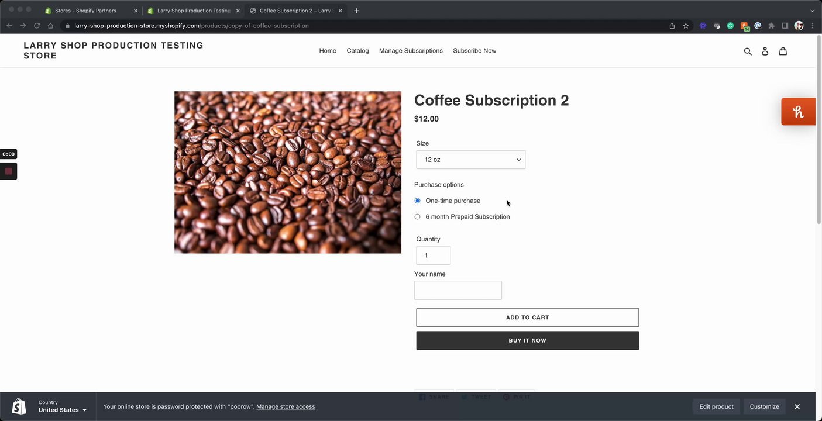Screen dimensions: 822x421
Task: Open the Subscribe Now menu link
Action: (474, 51)
